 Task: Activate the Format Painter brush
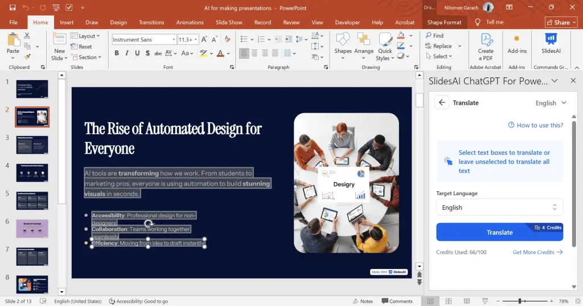[27, 56]
